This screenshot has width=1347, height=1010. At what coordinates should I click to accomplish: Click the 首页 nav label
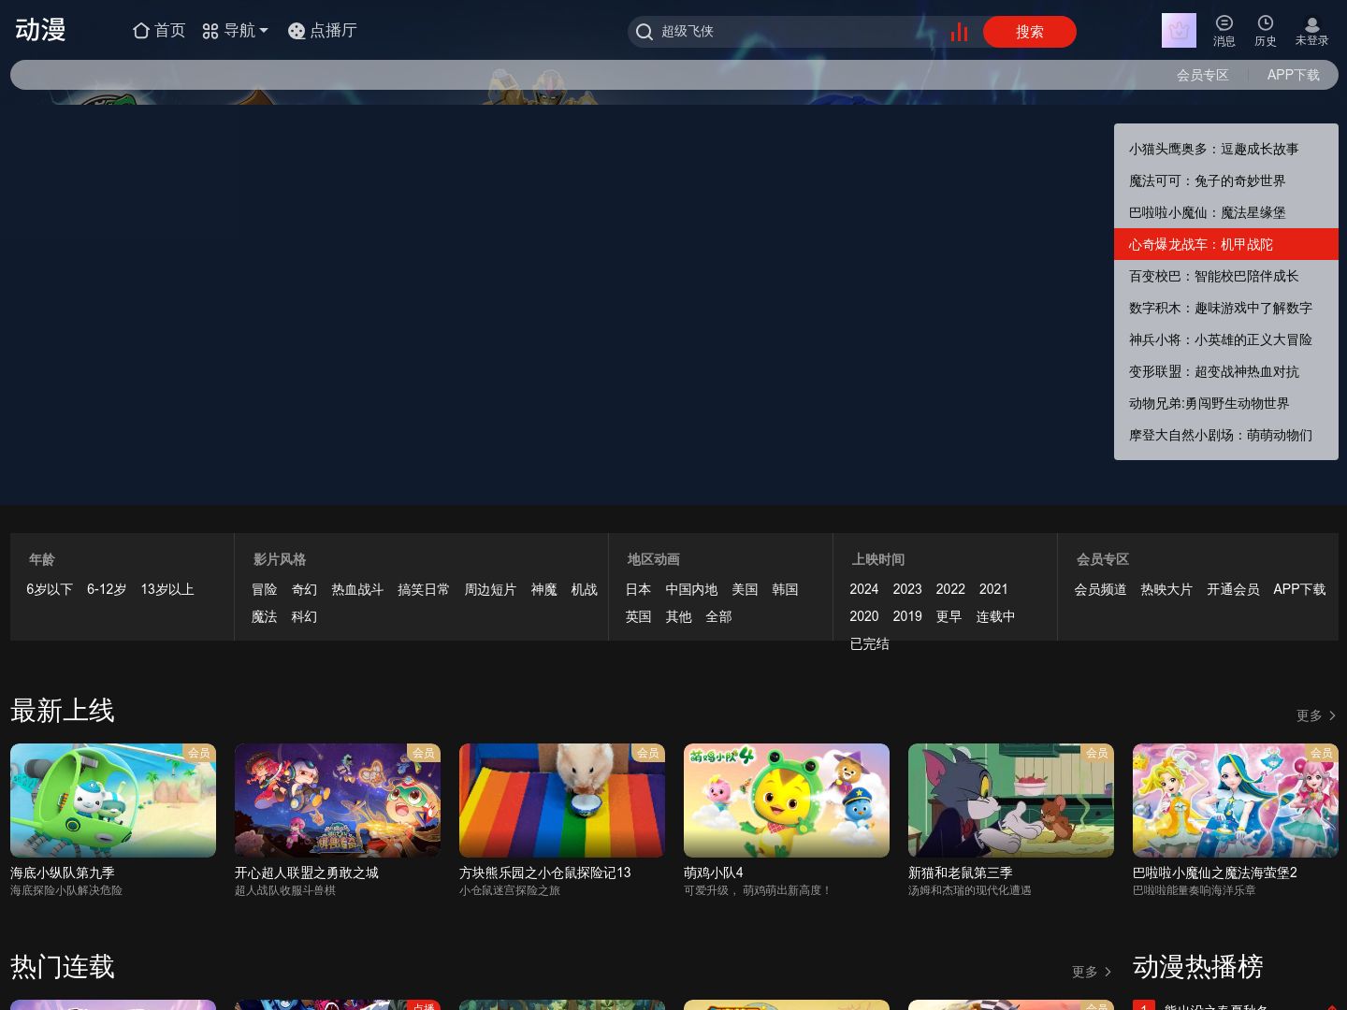point(170,31)
